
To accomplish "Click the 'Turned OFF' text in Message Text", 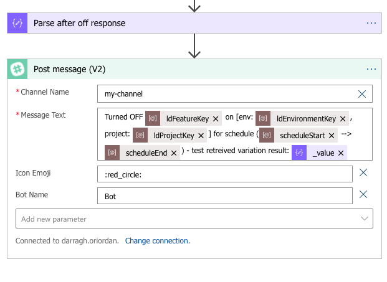I will pos(123,117).
